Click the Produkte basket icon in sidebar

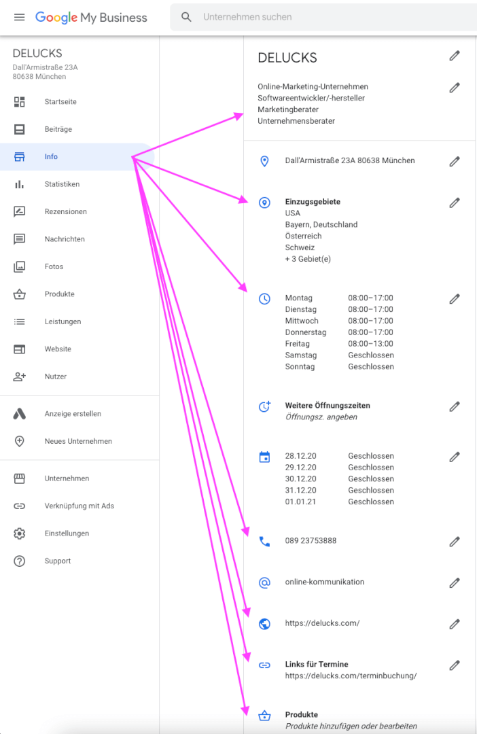click(19, 294)
